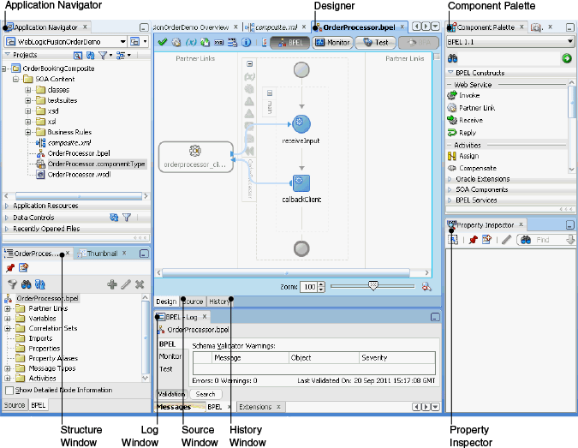This screenshot has height=448, width=578.
Task: Click the pencil edit icon in Property Inspector
Action: 506,240
